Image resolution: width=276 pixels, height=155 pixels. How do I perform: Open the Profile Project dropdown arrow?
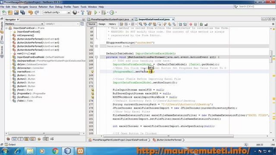pyautogui.click(x=116, y=12)
